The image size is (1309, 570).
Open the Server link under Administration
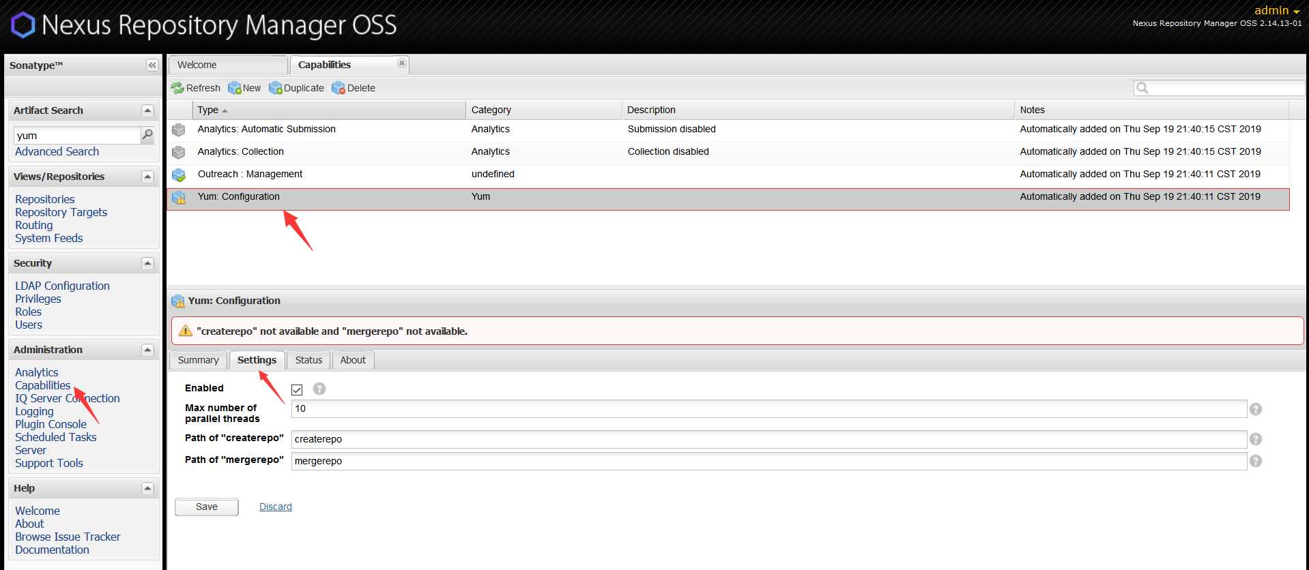[x=31, y=450]
